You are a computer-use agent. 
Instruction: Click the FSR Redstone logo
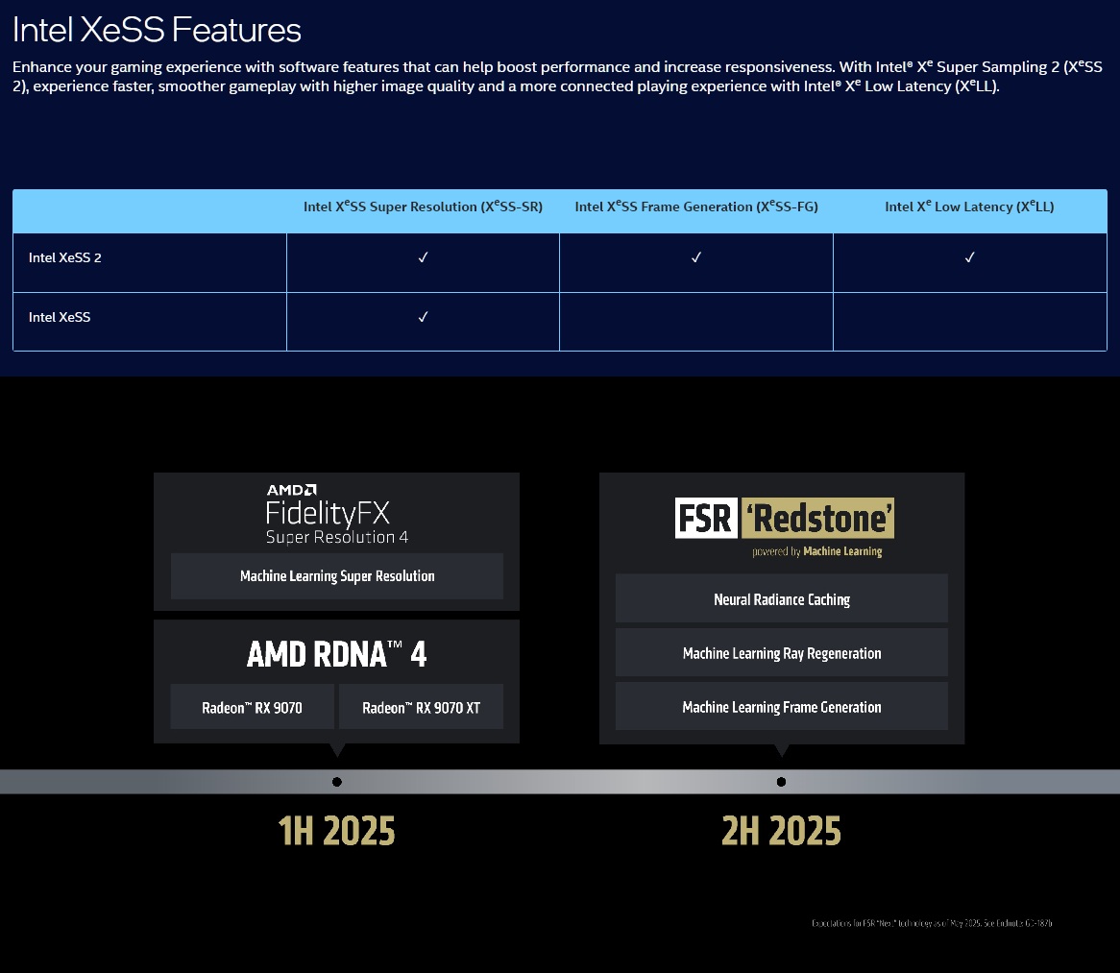[x=784, y=518]
